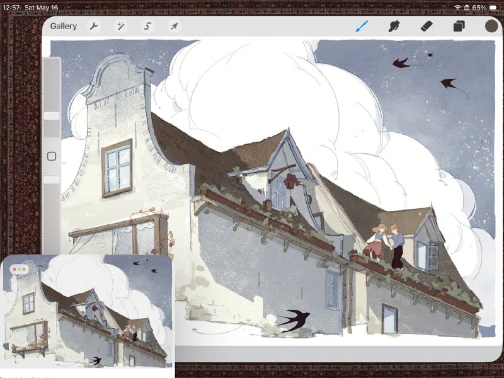
Task: Open the brown active color swatch
Action: point(491,26)
